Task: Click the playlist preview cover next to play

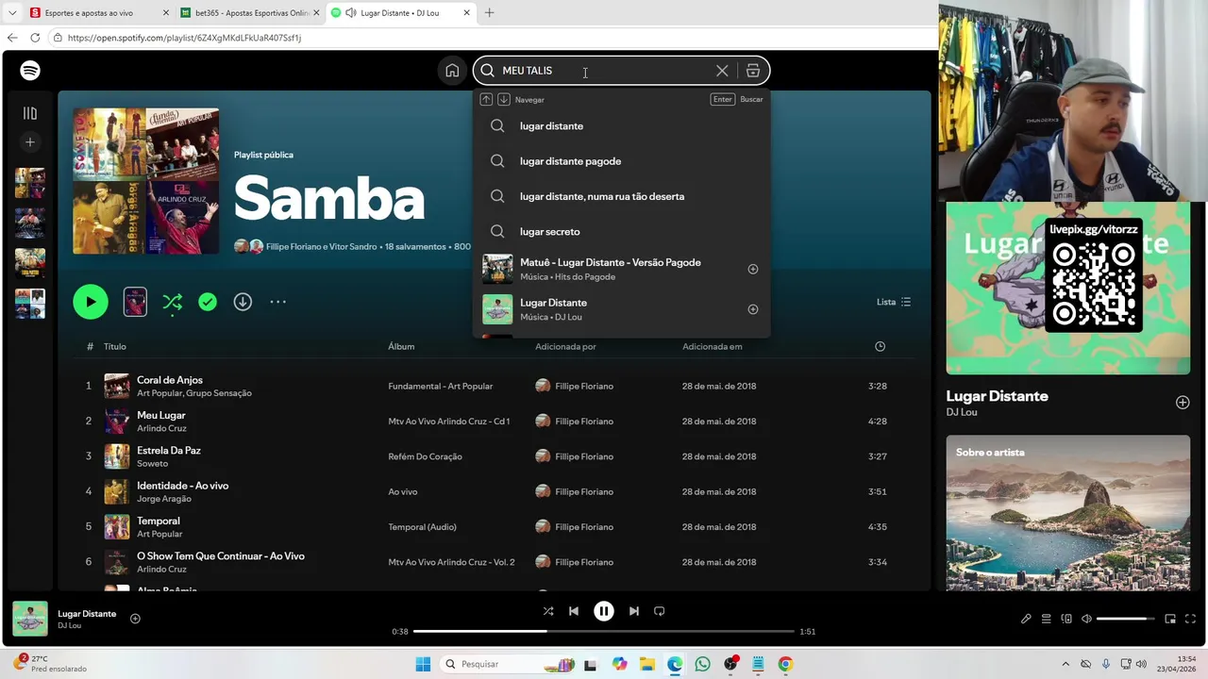Action: [x=135, y=302]
